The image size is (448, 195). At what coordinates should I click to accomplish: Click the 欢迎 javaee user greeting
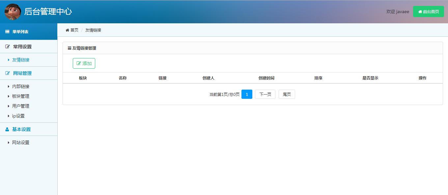pos(398,11)
